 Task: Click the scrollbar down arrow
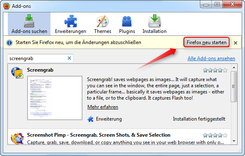(x=234, y=141)
